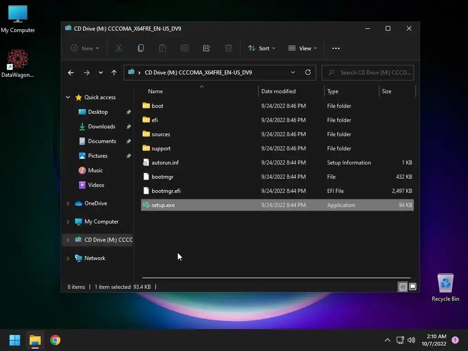Select the efi folder
468x351 pixels.
(x=277, y=120)
